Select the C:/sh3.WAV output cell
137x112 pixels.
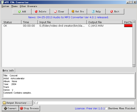click(96, 26)
